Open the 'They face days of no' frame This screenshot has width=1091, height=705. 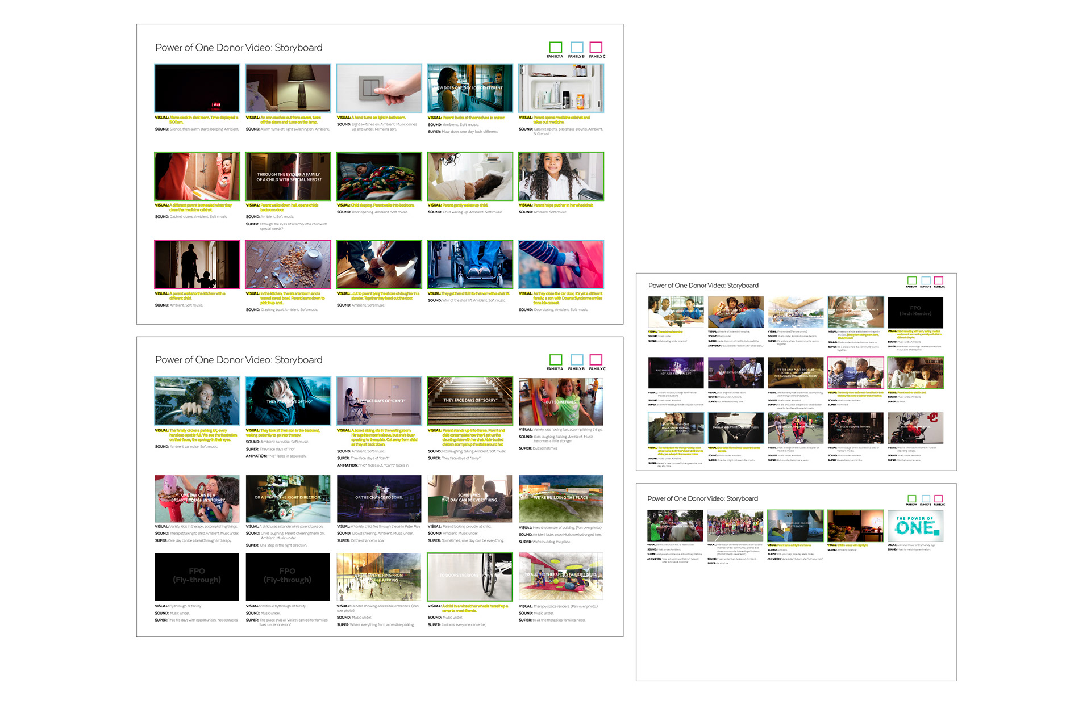coord(288,401)
